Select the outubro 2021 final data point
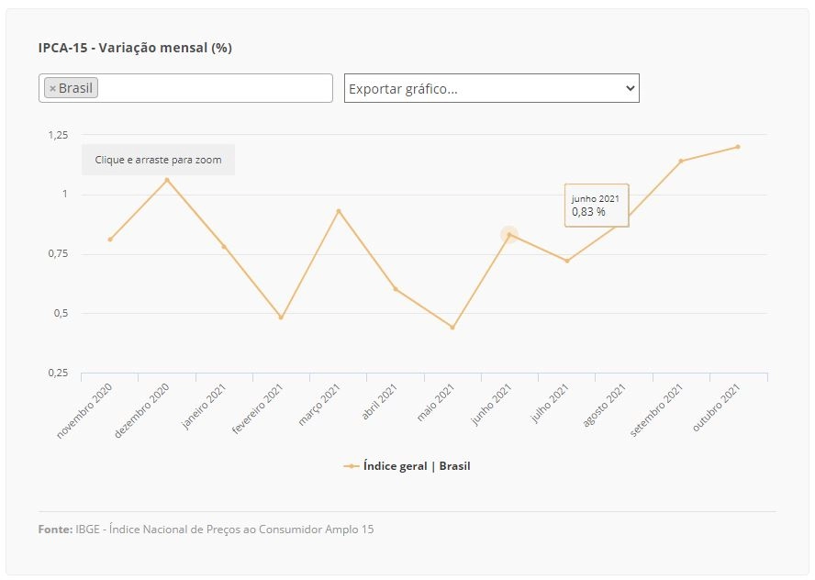815x580 pixels. [x=738, y=147]
